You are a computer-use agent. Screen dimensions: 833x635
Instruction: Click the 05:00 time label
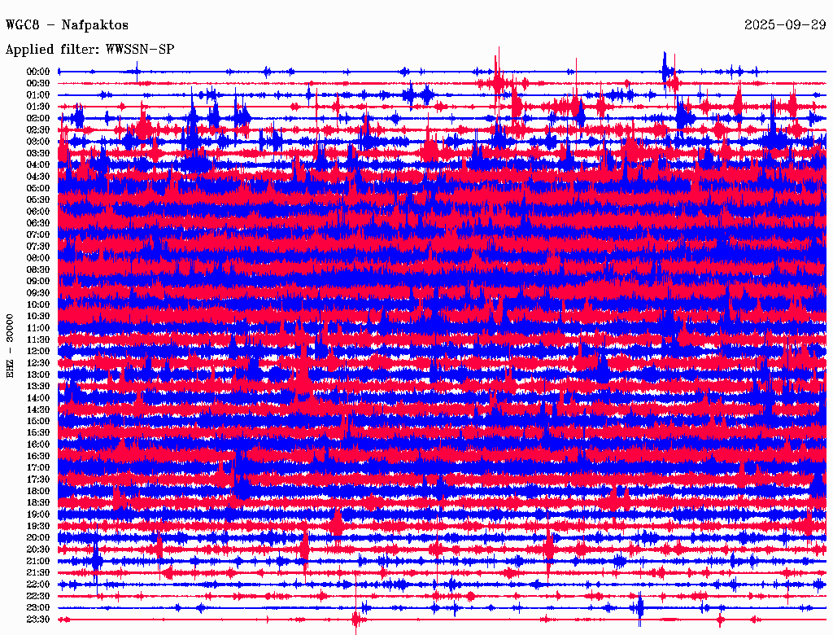[x=38, y=188]
